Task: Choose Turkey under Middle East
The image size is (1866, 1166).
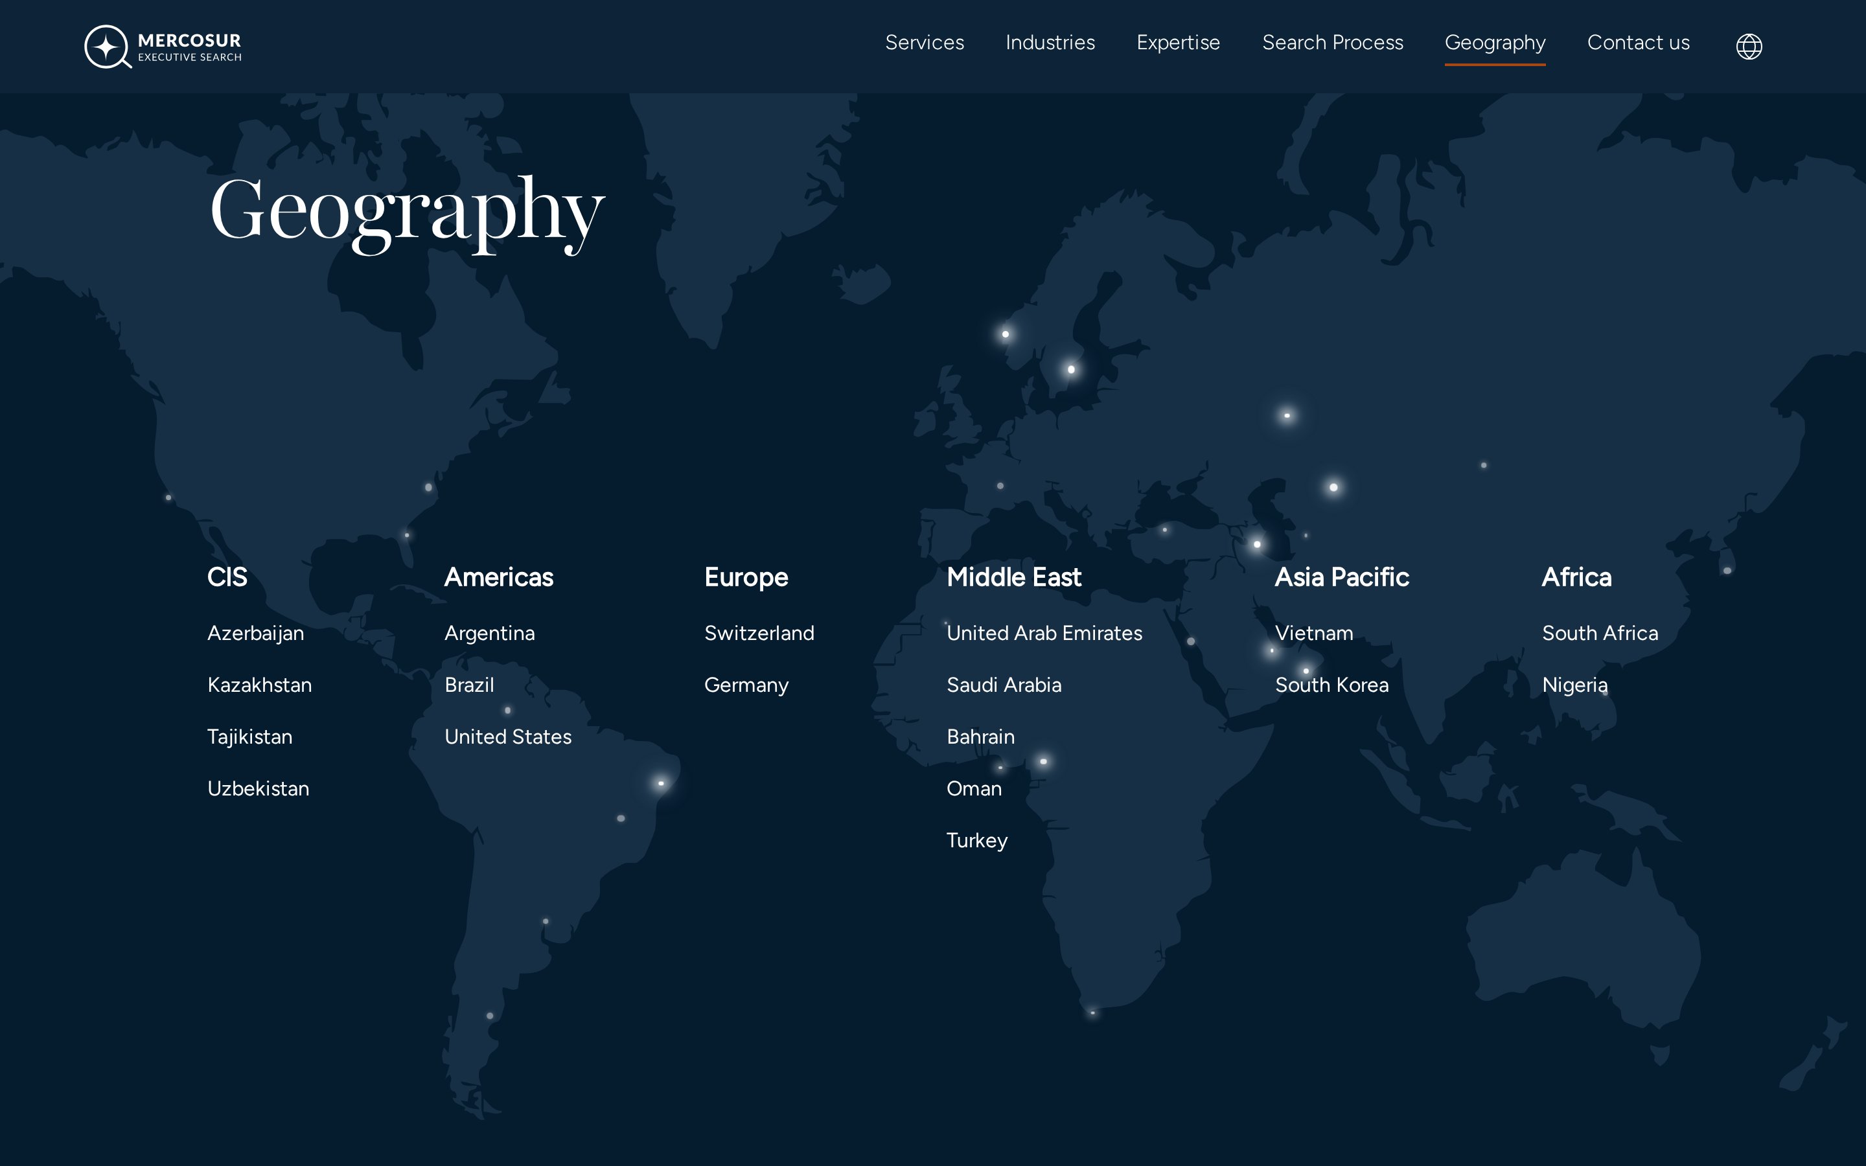Action: [x=977, y=841]
